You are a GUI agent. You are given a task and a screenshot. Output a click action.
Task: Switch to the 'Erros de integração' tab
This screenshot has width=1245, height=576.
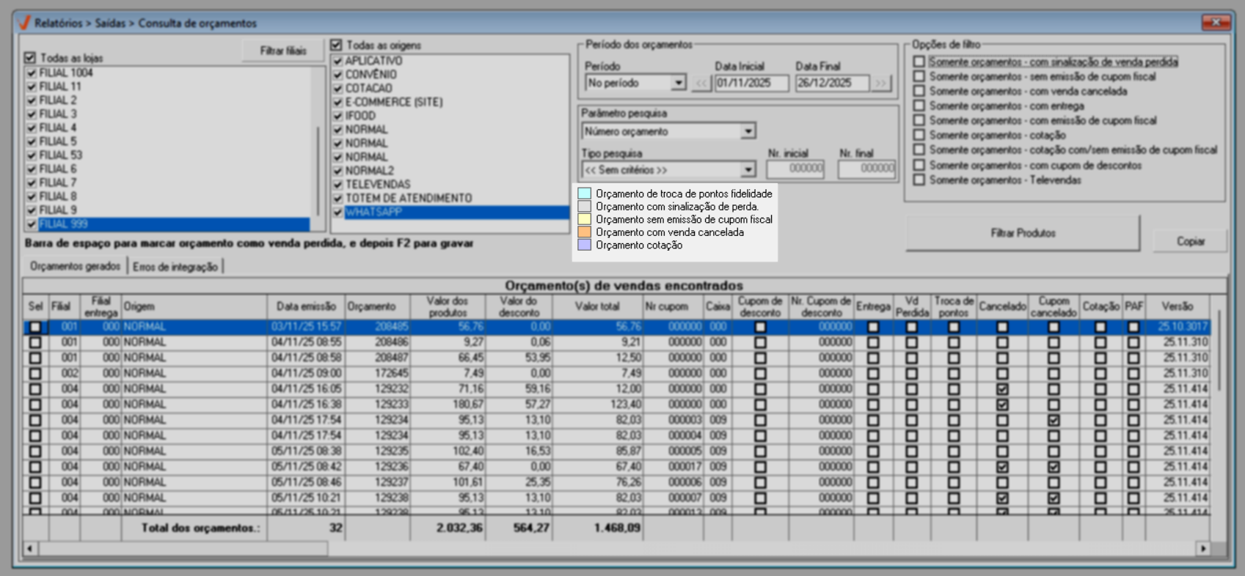(175, 267)
